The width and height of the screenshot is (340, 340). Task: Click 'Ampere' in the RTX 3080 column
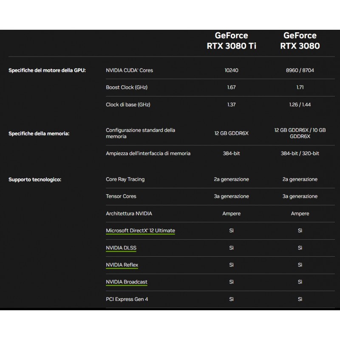(x=300, y=214)
